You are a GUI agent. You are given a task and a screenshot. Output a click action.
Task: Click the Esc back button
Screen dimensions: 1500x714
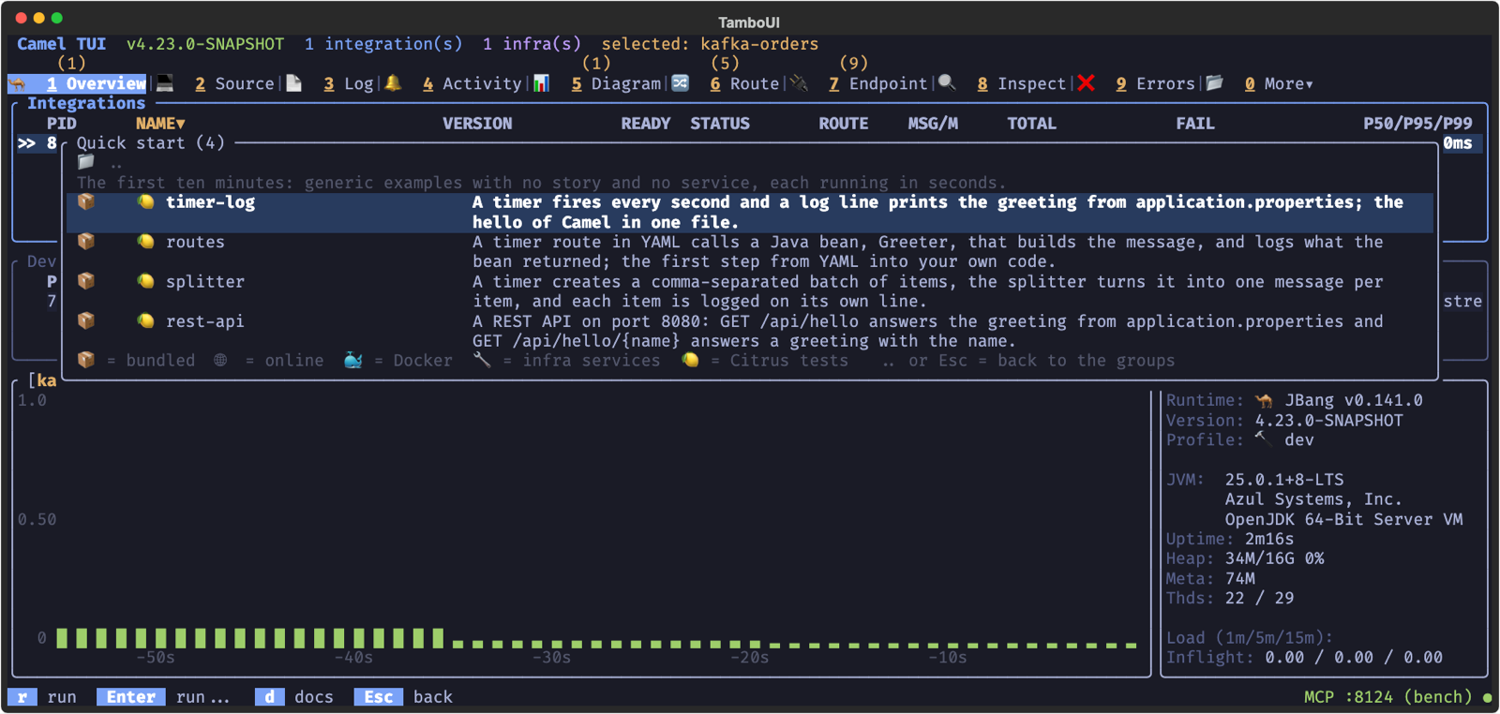tap(403, 697)
